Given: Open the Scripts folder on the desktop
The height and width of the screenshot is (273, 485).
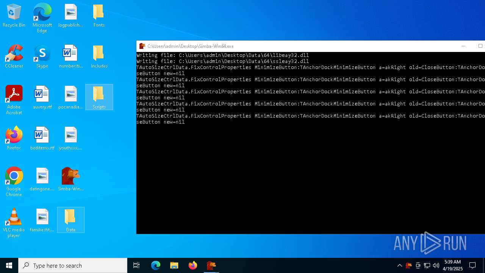Looking at the screenshot, I should click(x=99, y=97).
